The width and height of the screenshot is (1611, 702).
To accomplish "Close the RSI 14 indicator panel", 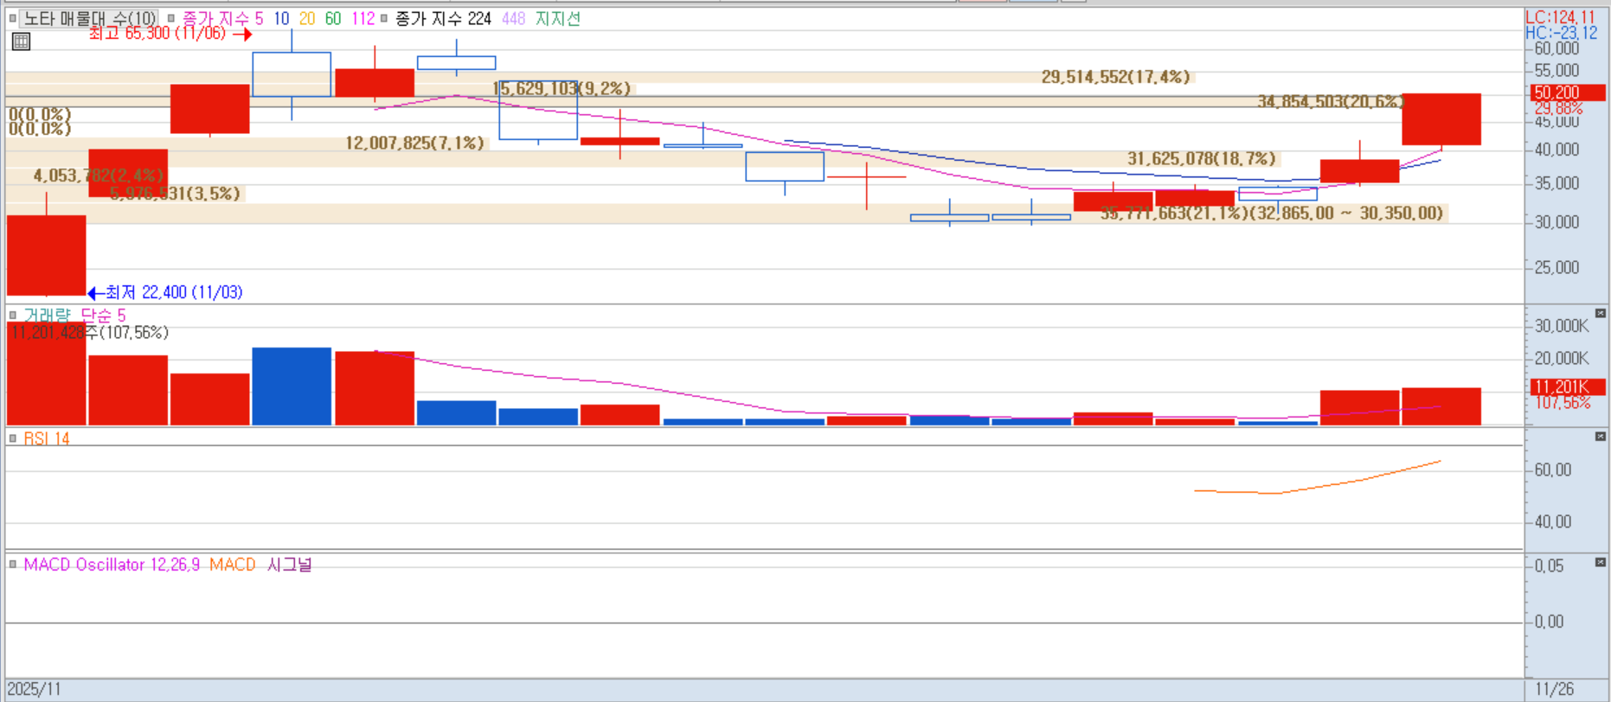I will pyautogui.click(x=1601, y=437).
